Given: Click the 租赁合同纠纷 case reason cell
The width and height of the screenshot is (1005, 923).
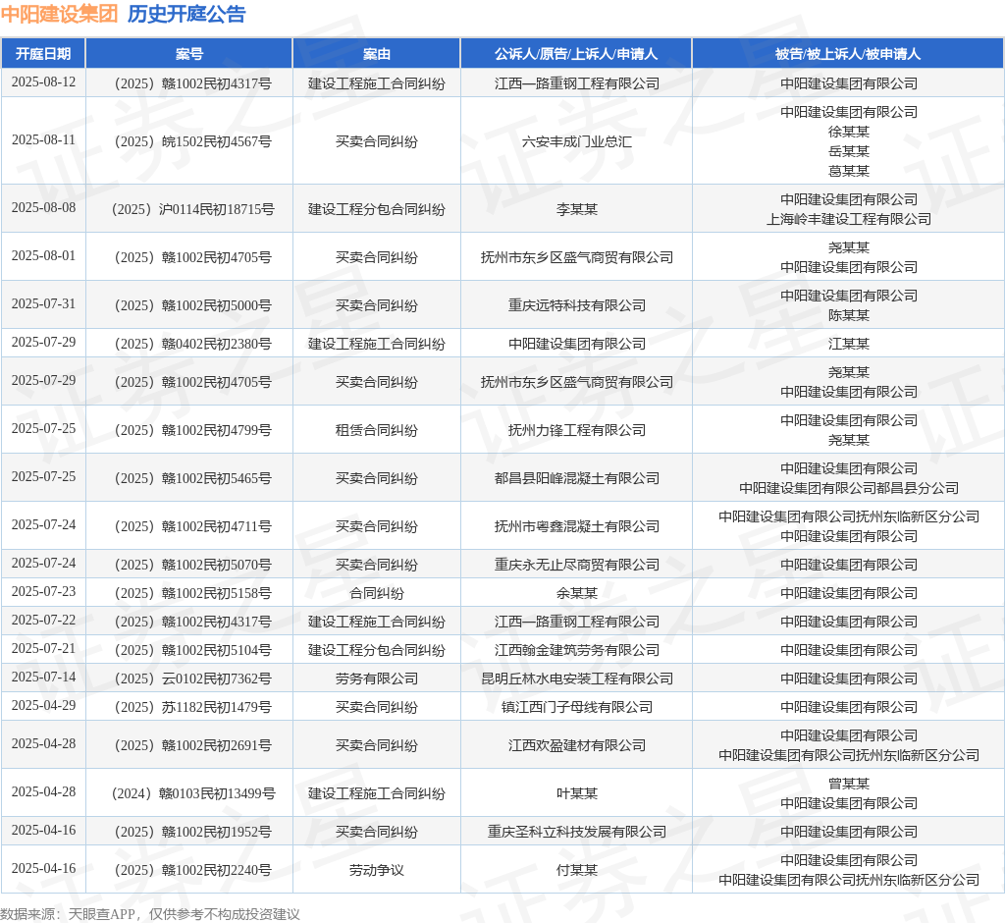Looking at the screenshot, I should tap(376, 430).
